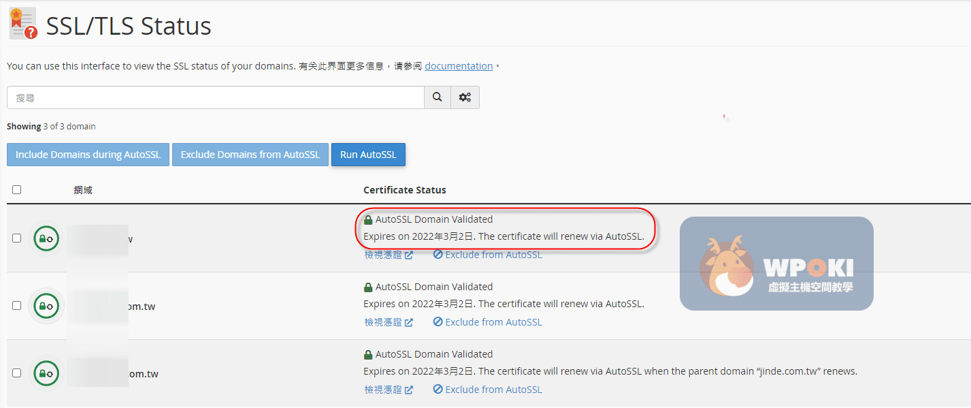Open 檢視憑證 link in the first row
The width and height of the screenshot is (971, 408).
point(389,255)
